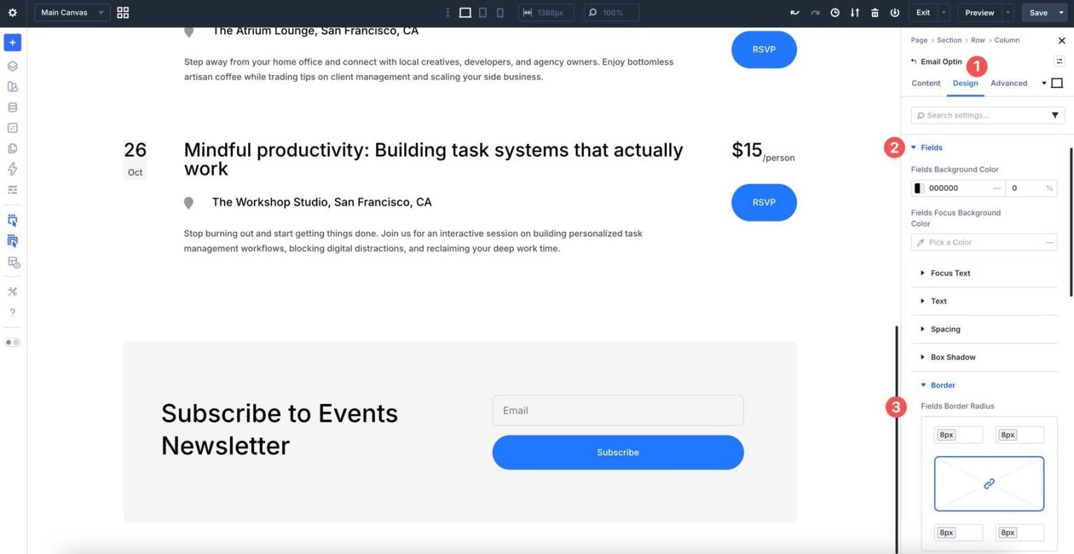Screen dimensions: 1074x554
Task: Filter settings with the funnel icon
Action: [1055, 115]
